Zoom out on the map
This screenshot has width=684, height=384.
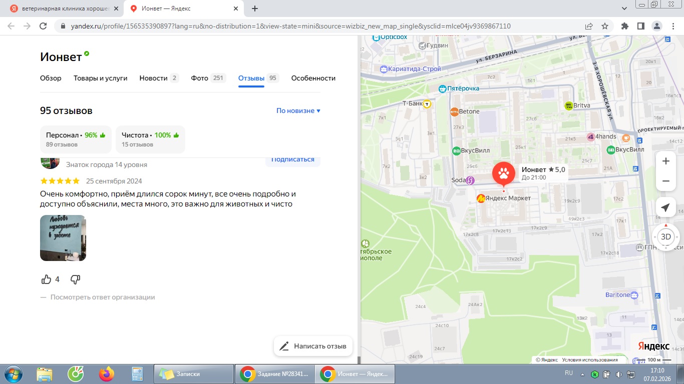665,181
